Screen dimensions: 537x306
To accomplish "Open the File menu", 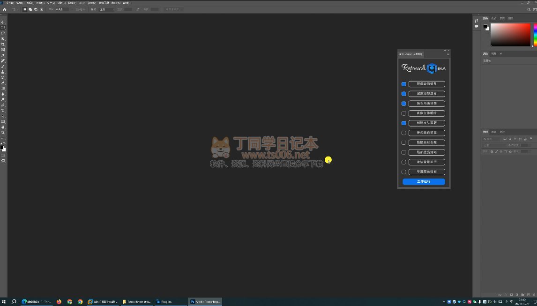I will [9, 3].
